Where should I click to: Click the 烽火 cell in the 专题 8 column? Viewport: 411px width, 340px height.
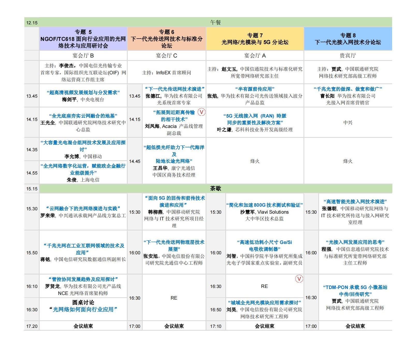point(348,161)
